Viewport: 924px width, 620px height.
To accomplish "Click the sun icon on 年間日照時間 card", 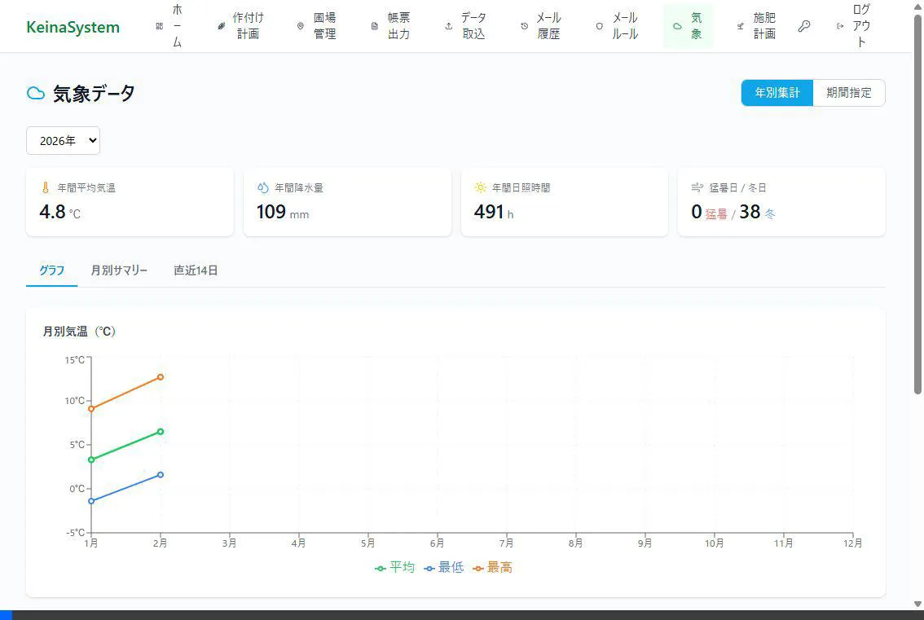I will 480,187.
